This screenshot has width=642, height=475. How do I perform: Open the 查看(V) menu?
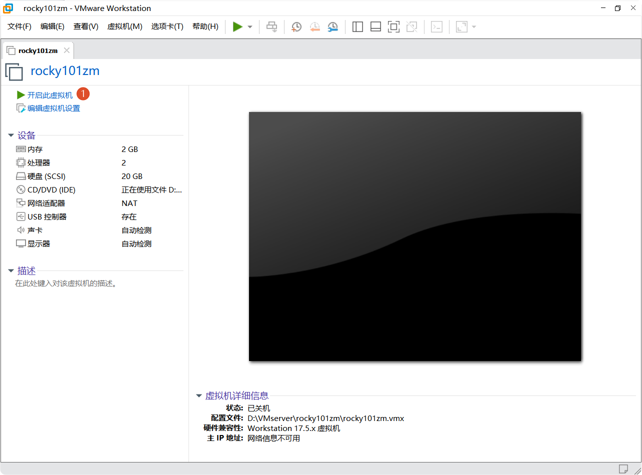click(x=86, y=26)
